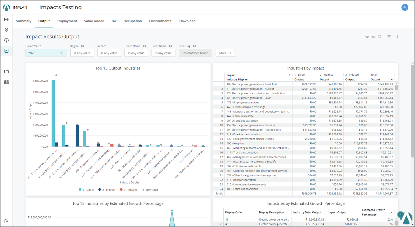Open the Download tab
The image size is (415, 227).
187,21
